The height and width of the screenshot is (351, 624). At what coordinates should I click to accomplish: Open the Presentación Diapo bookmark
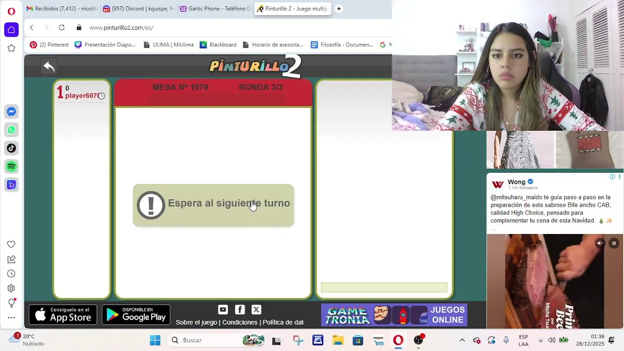pyautogui.click(x=105, y=45)
